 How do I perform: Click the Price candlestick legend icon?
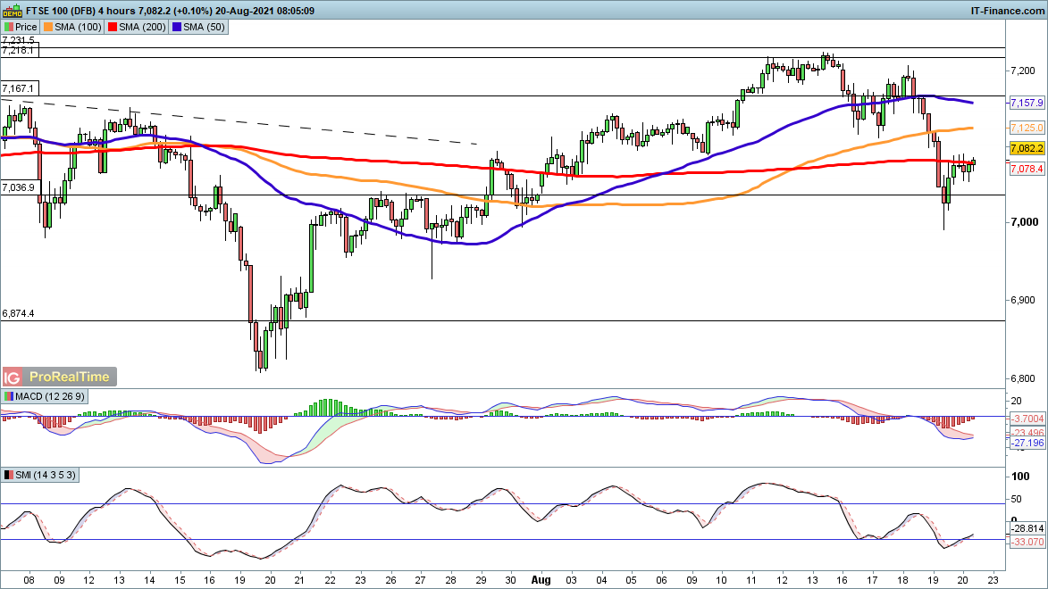[9, 27]
